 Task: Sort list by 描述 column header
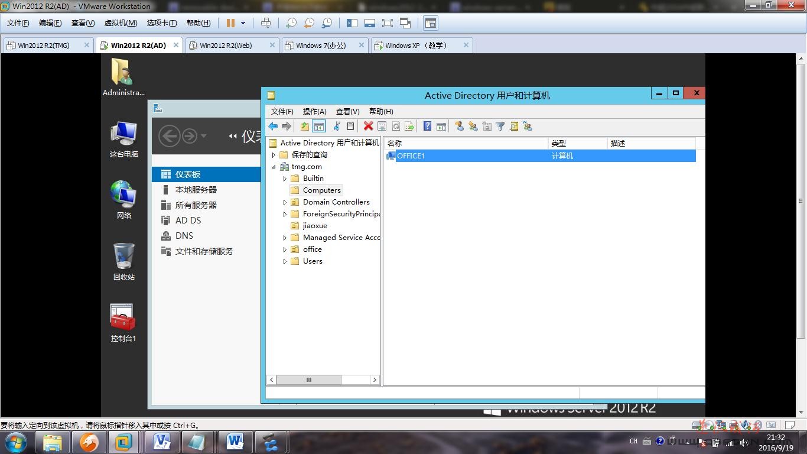(x=652, y=143)
